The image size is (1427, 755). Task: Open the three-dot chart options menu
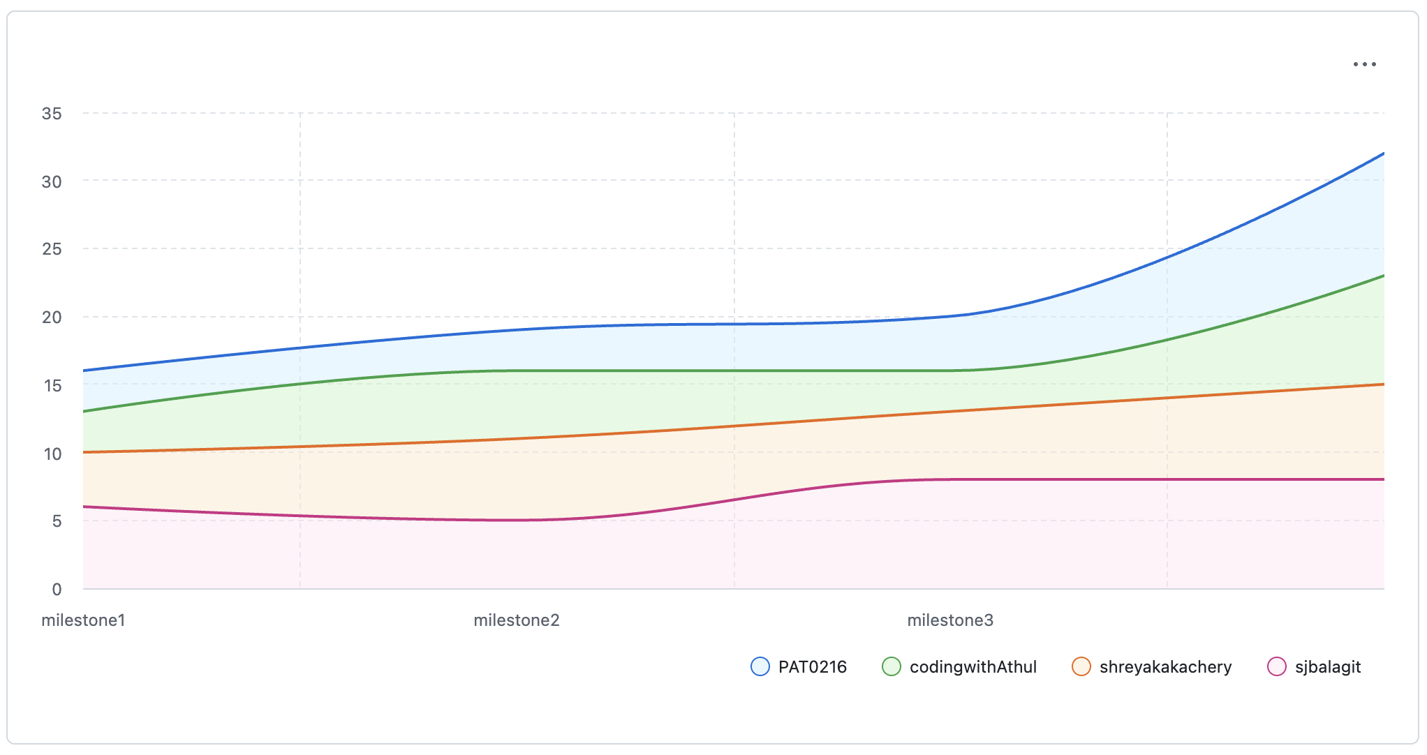coord(1364,64)
